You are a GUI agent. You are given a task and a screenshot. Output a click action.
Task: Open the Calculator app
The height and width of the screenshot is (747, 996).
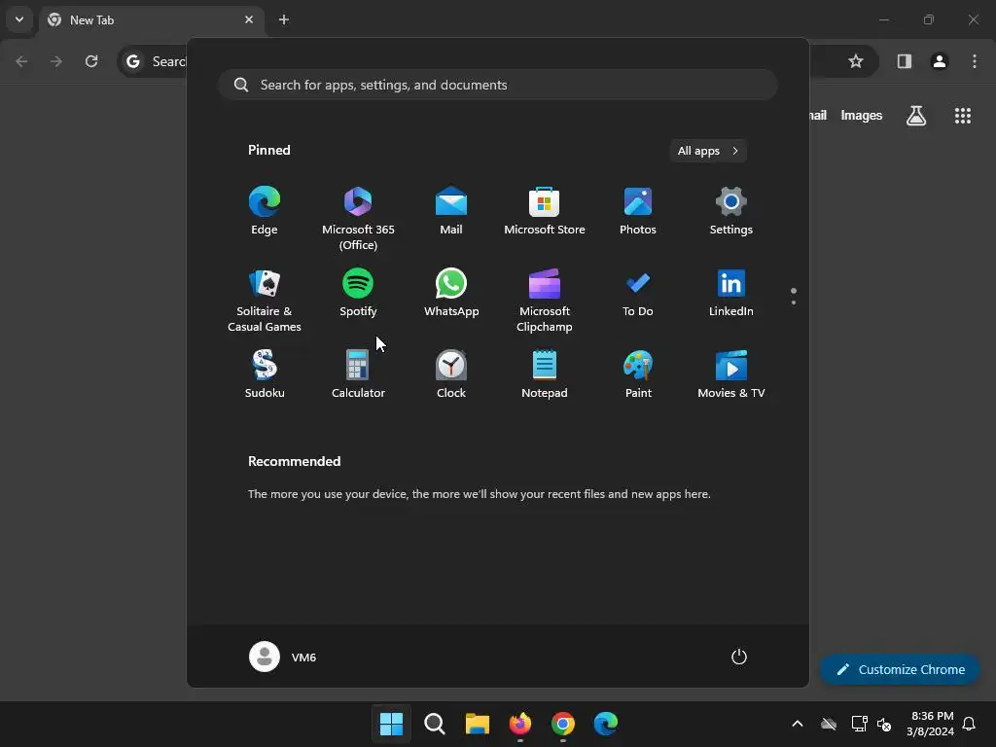tap(358, 374)
